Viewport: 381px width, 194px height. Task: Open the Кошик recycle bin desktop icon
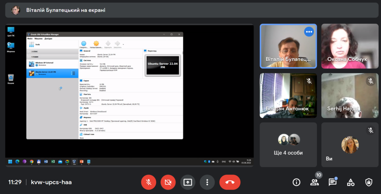click(11, 79)
